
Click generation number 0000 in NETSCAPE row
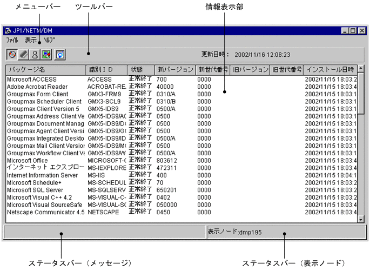(x=204, y=212)
